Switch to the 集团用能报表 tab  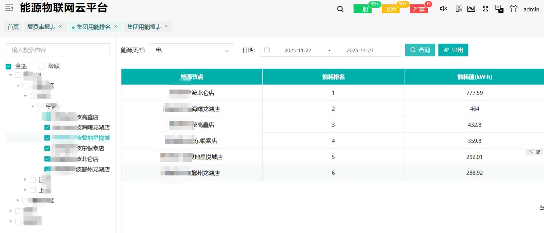coord(144,27)
